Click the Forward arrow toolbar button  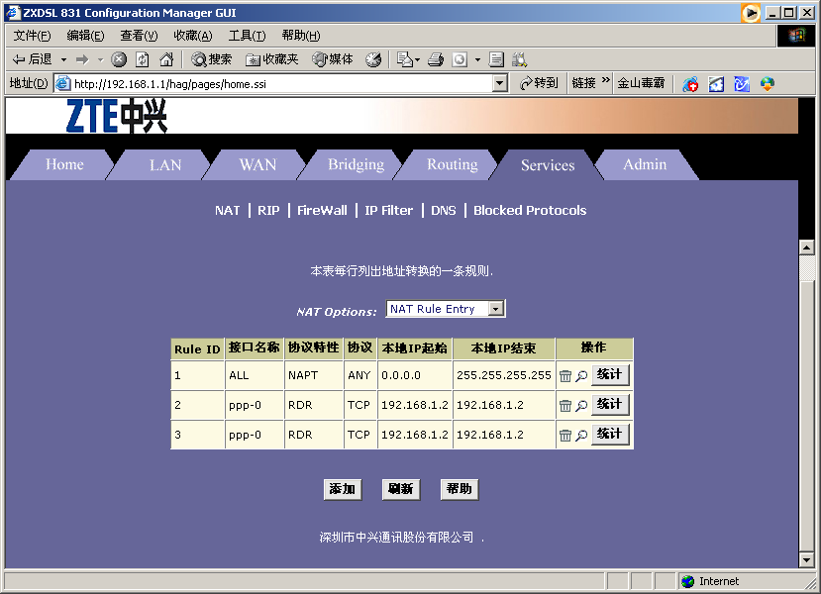click(x=82, y=59)
